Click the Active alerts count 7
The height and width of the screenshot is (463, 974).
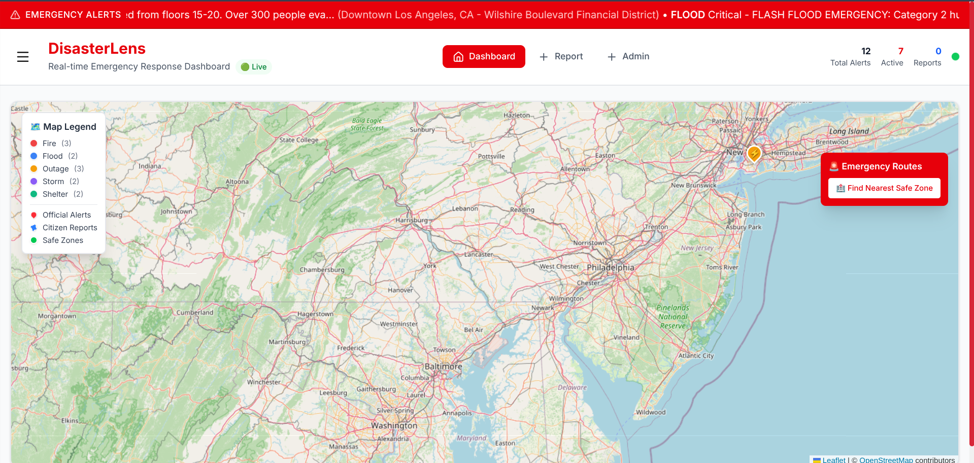pos(901,51)
